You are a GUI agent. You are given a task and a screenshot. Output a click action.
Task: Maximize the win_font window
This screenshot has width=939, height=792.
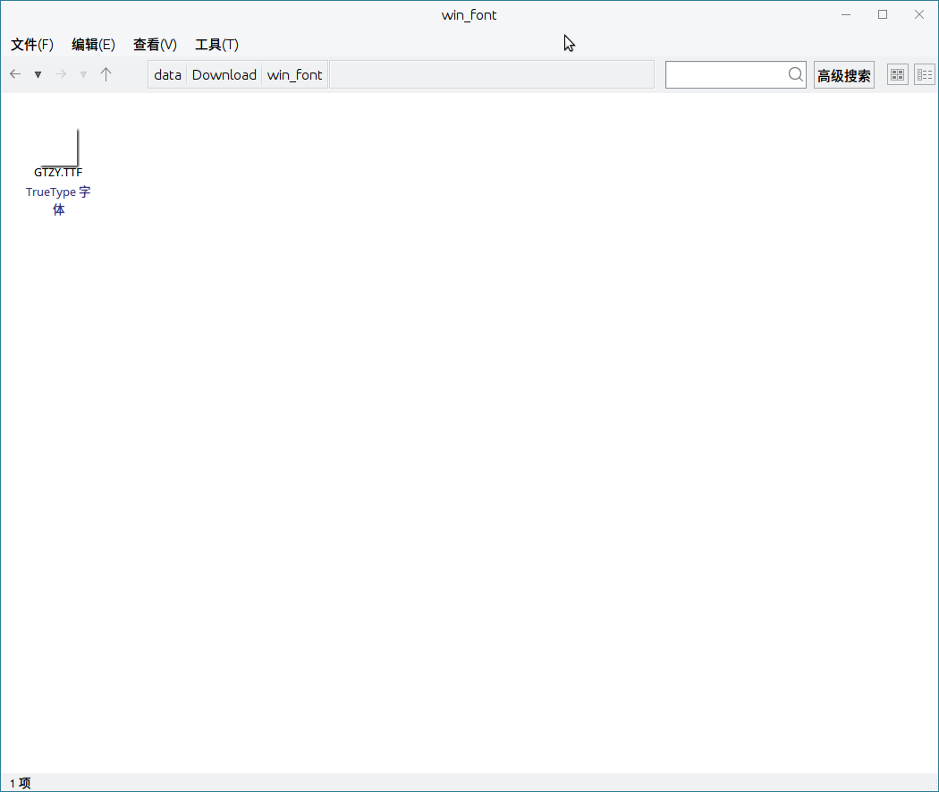point(883,15)
